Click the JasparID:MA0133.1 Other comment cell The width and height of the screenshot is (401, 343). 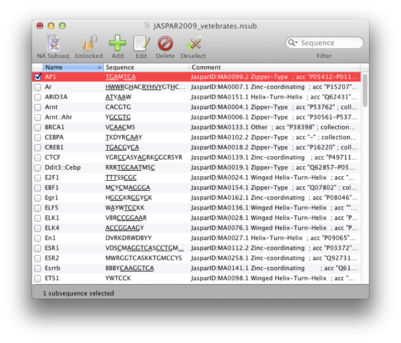(x=273, y=127)
